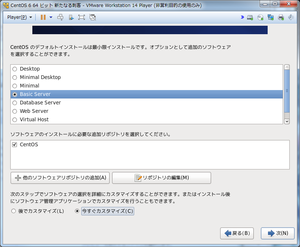The image size is (300, 247).
Task: Select the Desktop install option
Action: click(x=147, y=69)
